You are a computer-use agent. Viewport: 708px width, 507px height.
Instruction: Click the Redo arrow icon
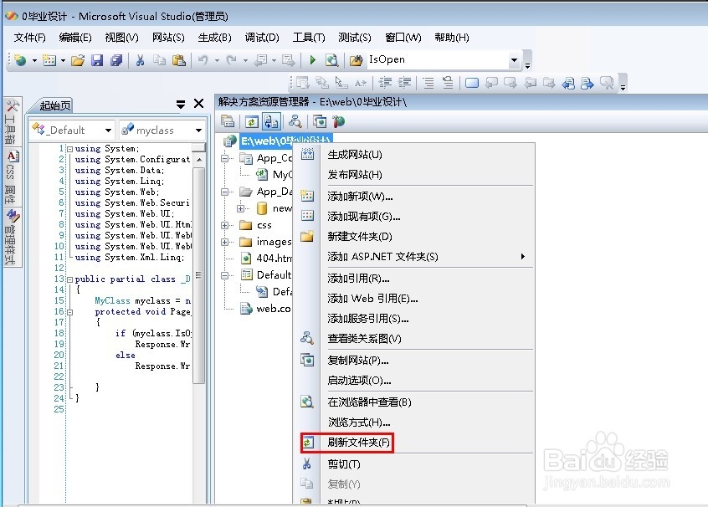[231, 59]
